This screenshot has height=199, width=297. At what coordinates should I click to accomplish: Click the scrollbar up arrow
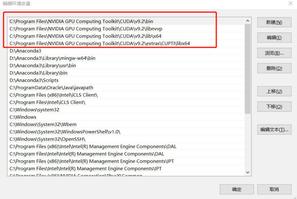(x=248, y=21)
